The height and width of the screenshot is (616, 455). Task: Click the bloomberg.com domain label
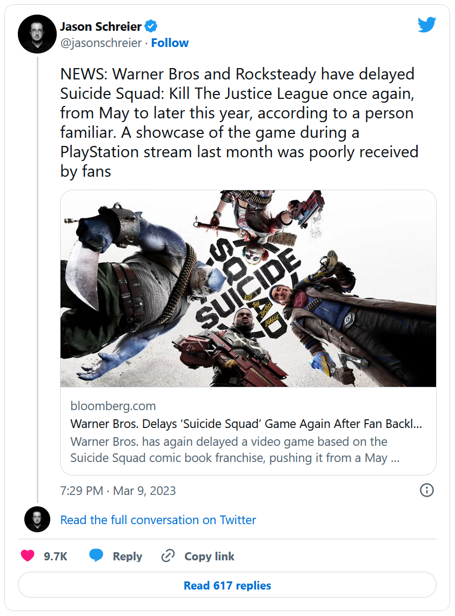[113, 406]
